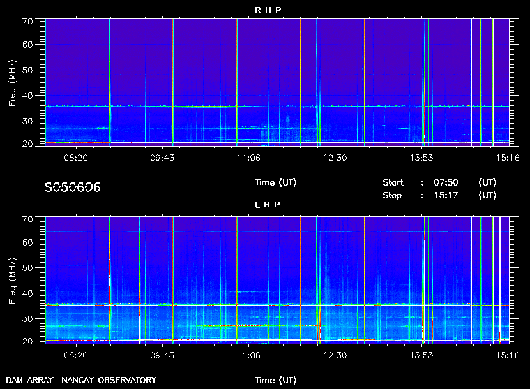530x389 pixels.
Task: Click the "08:20" time tick under RHP plot
Action: tap(76, 158)
